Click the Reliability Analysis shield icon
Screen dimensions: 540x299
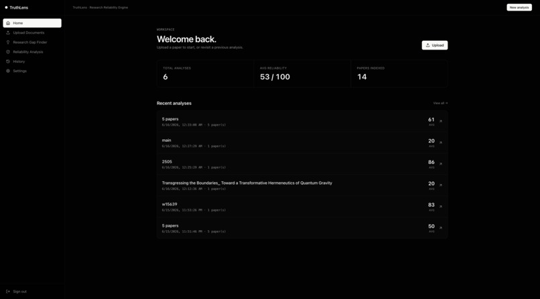tap(8, 52)
